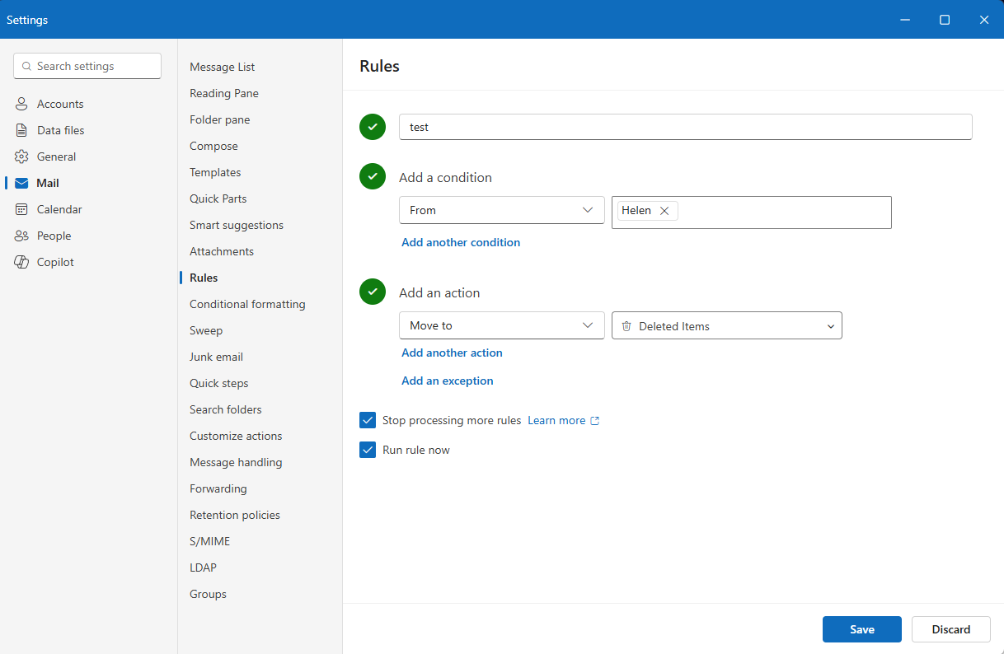The height and width of the screenshot is (654, 1004).
Task: Click the external link icon beside Learn more
Action: (x=594, y=421)
